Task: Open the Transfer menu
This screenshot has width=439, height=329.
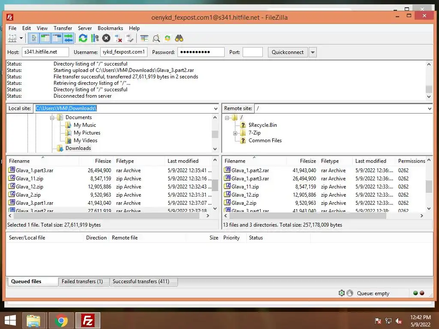Action: pyautogui.click(x=63, y=28)
